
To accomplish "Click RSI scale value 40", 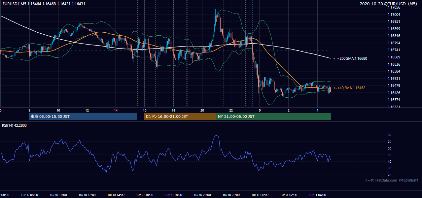I will click(x=390, y=161).
